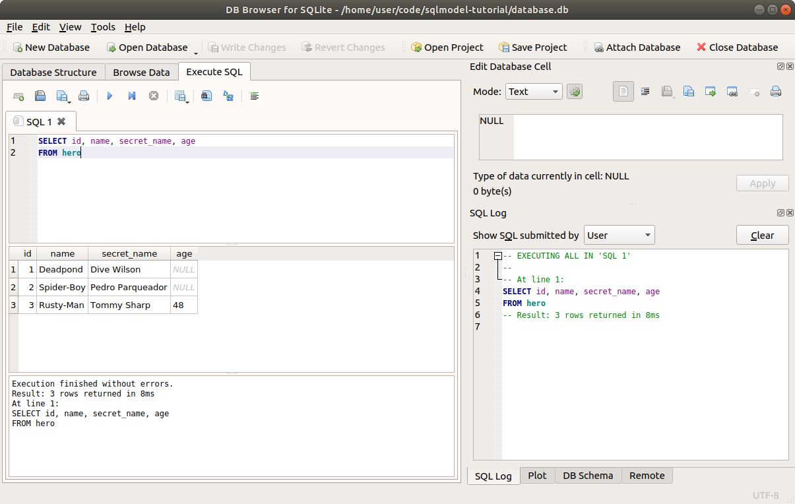Select the age cell containing 48
The image size is (795, 504).
click(183, 305)
